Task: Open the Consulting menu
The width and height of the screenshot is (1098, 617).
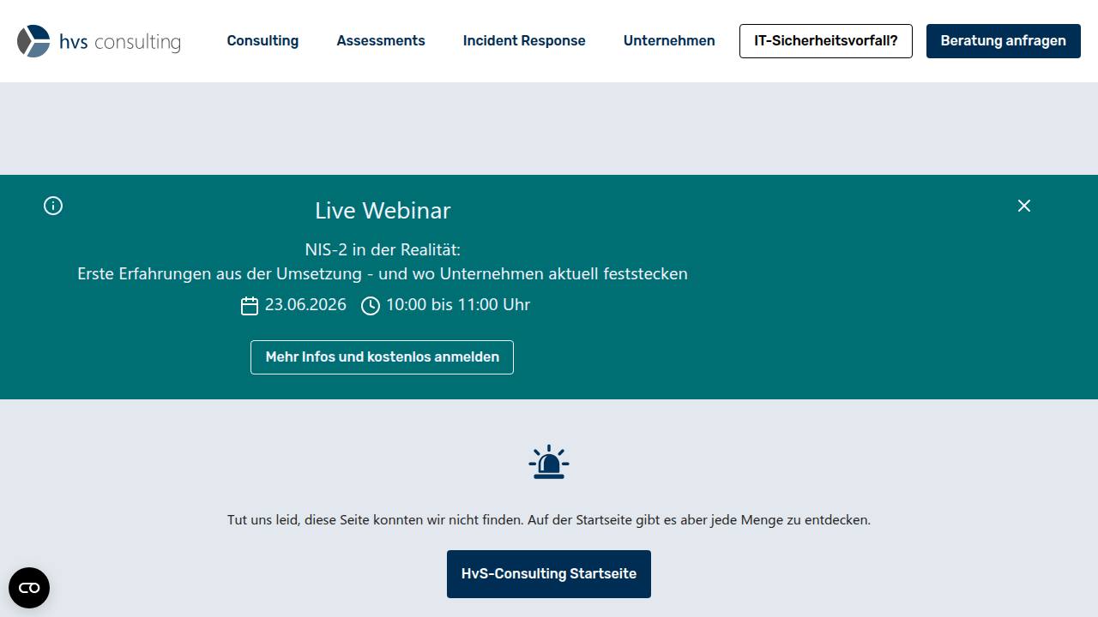Action: 262,41
